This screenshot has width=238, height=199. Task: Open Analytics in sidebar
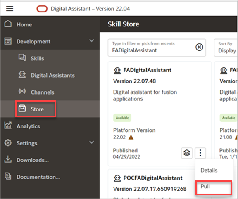click(x=28, y=126)
